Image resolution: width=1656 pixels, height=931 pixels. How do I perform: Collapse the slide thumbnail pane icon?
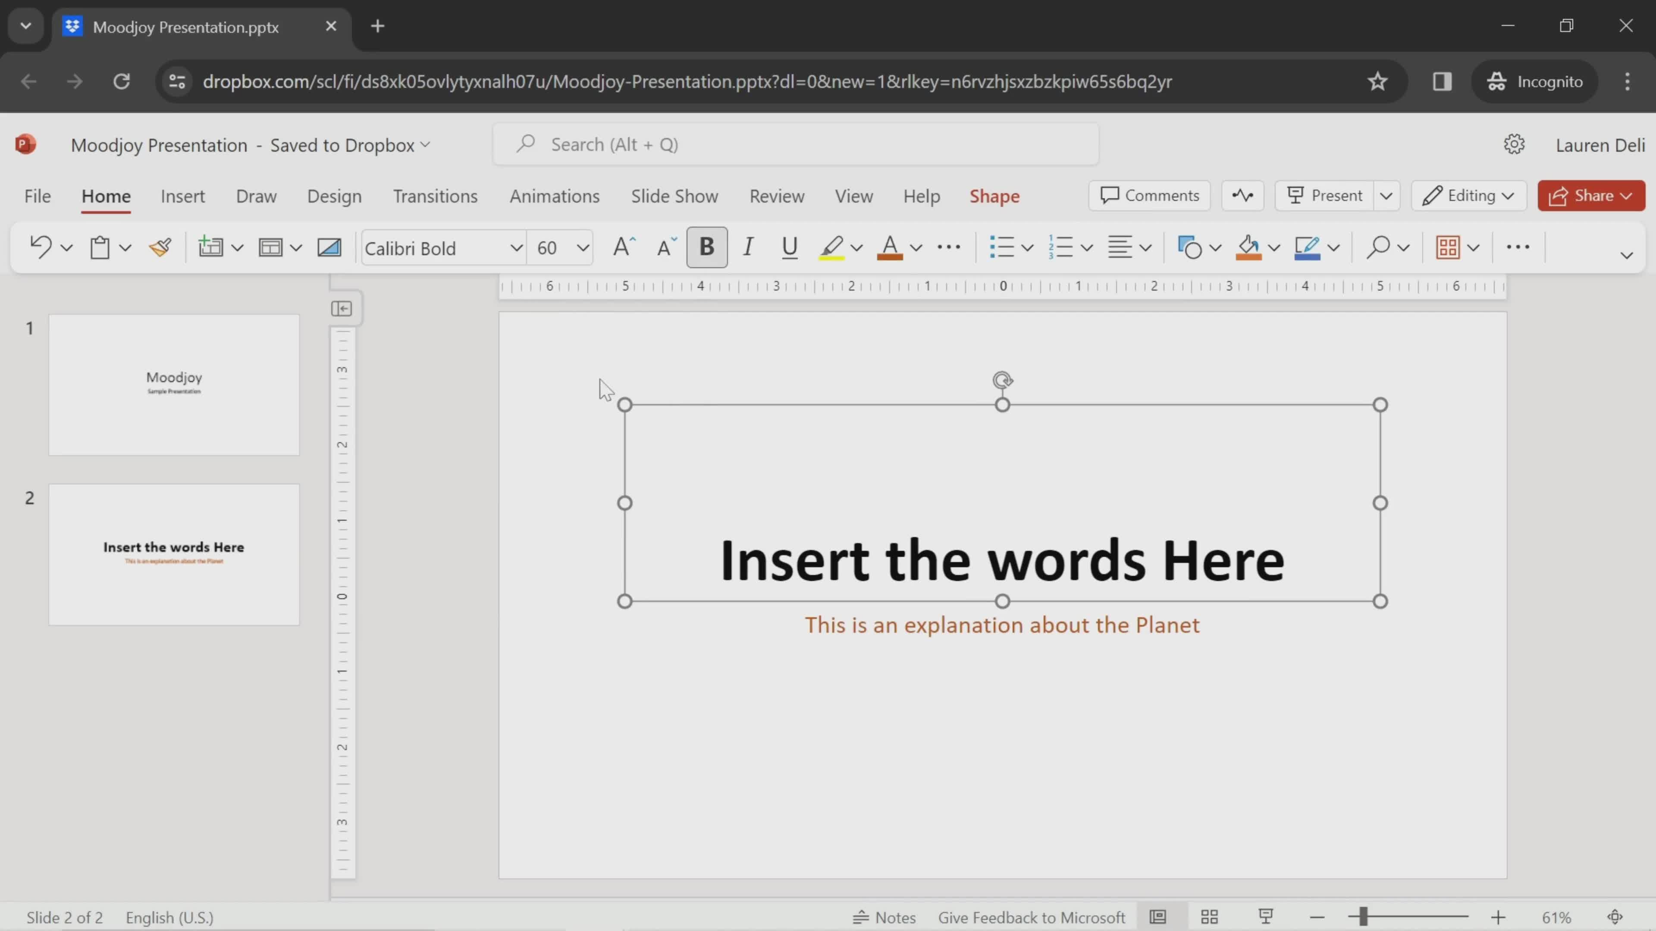pyautogui.click(x=342, y=309)
